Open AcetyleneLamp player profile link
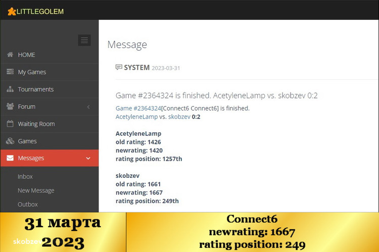Image resolution: width=379 pixels, height=252 pixels. tap(136, 117)
